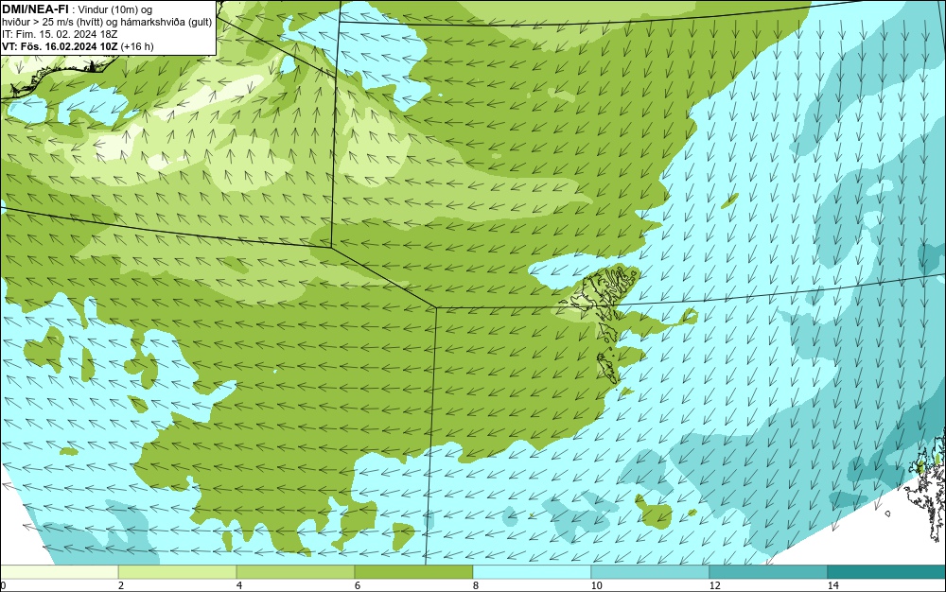Click the legend scale label '4'
946x592 pixels.
click(x=239, y=585)
